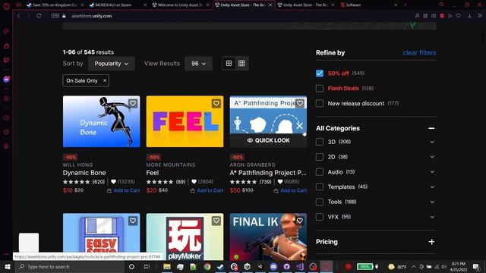Collapse the All Categories section
Viewport: 486px width, 273px height.
point(431,128)
